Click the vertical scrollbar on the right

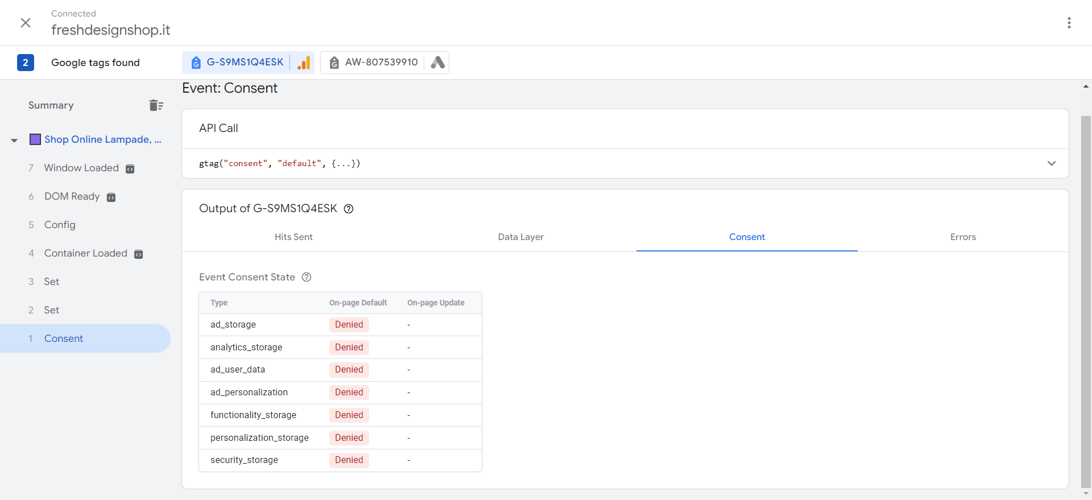[1086, 301]
